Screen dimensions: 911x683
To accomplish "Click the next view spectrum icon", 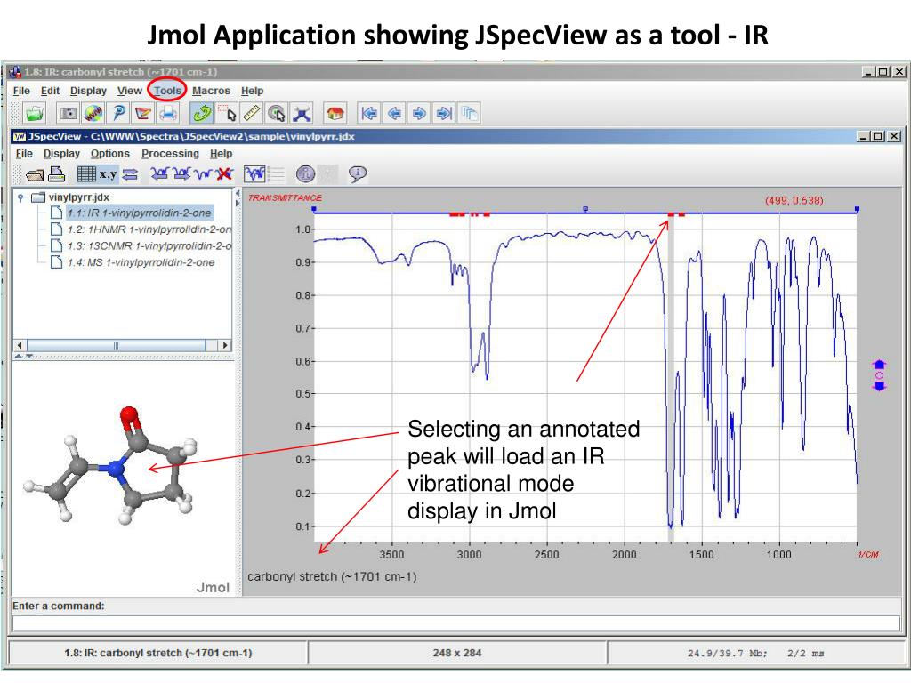I will [x=181, y=173].
